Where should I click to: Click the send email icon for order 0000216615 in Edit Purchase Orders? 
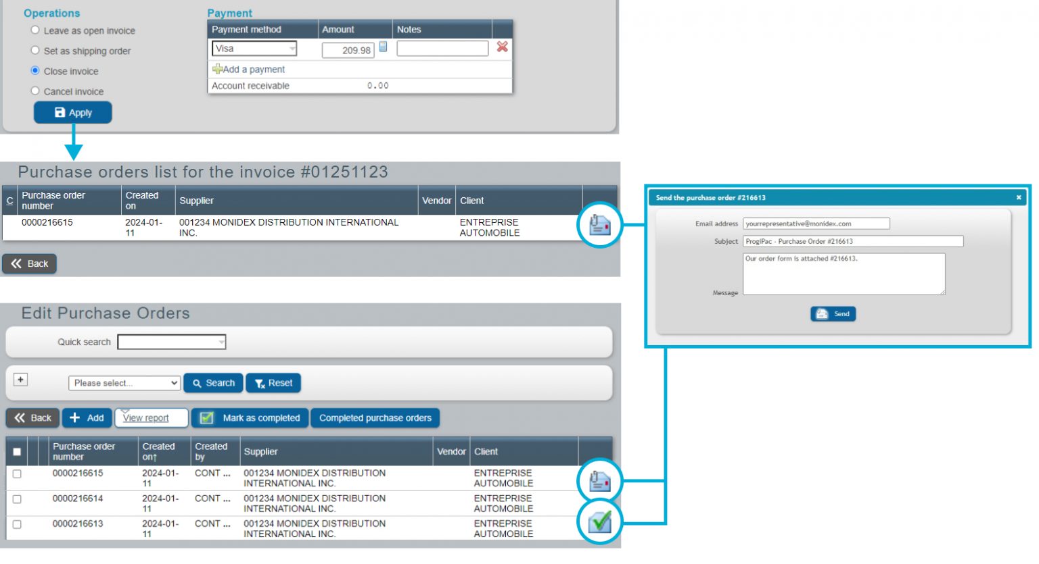pos(599,482)
